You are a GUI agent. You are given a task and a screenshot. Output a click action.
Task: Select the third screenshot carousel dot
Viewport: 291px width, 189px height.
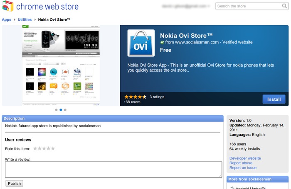point(65,110)
